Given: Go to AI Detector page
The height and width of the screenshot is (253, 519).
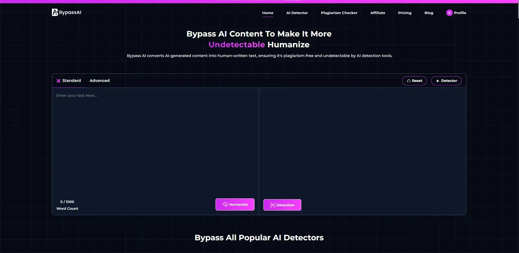Looking at the screenshot, I should (297, 13).
